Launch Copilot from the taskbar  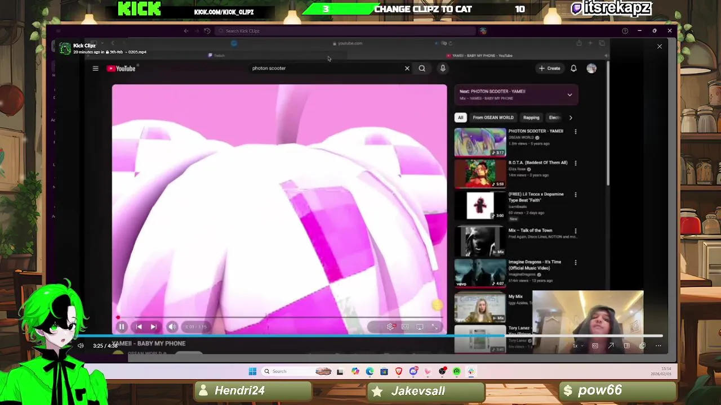tap(355, 371)
